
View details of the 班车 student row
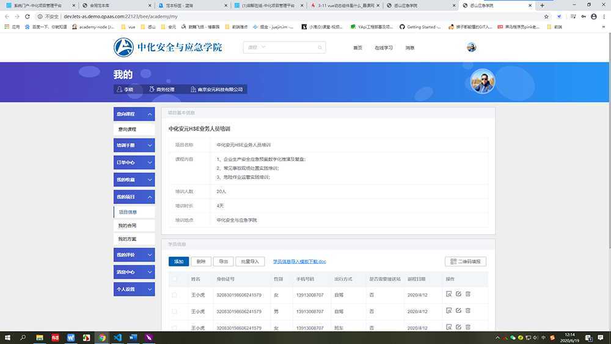[x=448, y=328]
